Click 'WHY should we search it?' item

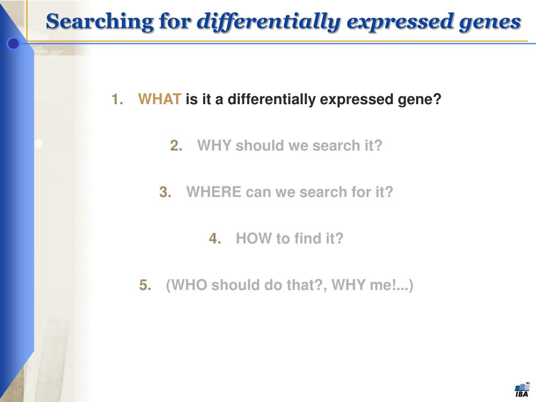289,146
